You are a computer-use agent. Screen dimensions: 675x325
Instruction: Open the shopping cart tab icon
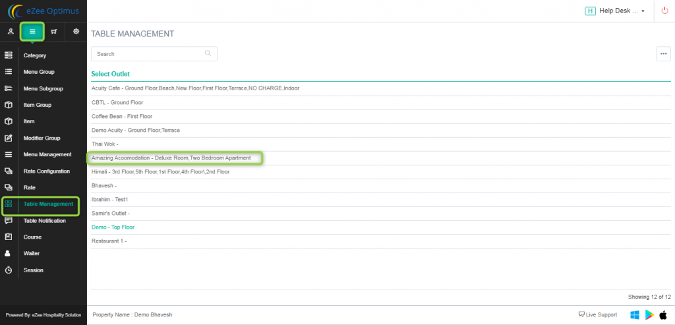[x=54, y=32]
